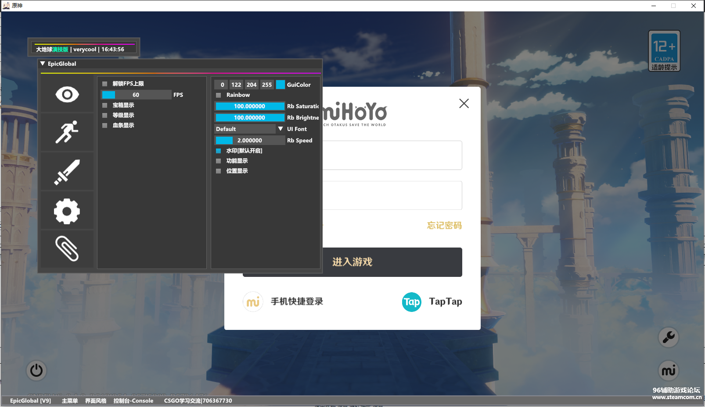The height and width of the screenshot is (407, 705).
Task: Enable the 解锁FPS上限 checkbox
Action: tap(105, 84)
